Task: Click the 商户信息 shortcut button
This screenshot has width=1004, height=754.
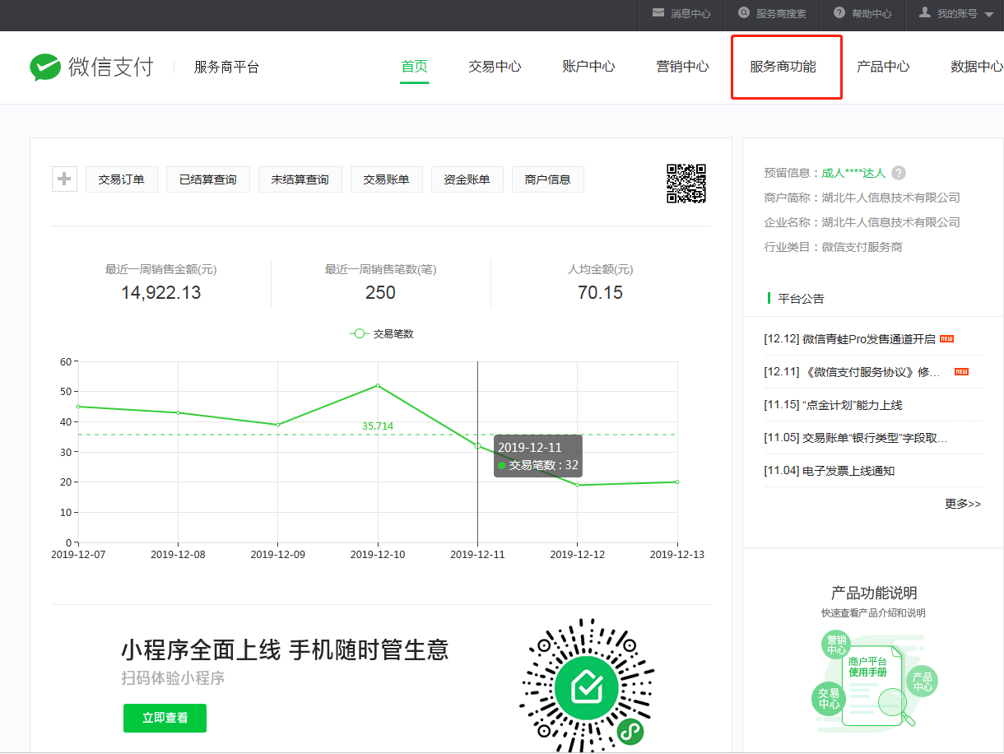Action: tap(548, 179)
